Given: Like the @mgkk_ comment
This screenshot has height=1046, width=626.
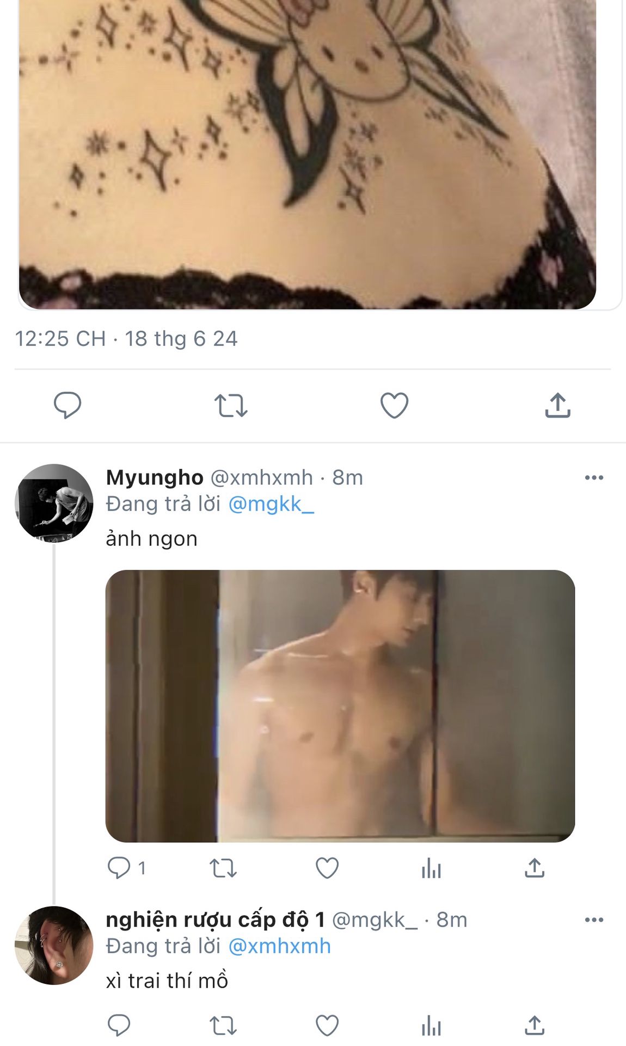Looking at the screenshot, I should (x=327, y=1025).
